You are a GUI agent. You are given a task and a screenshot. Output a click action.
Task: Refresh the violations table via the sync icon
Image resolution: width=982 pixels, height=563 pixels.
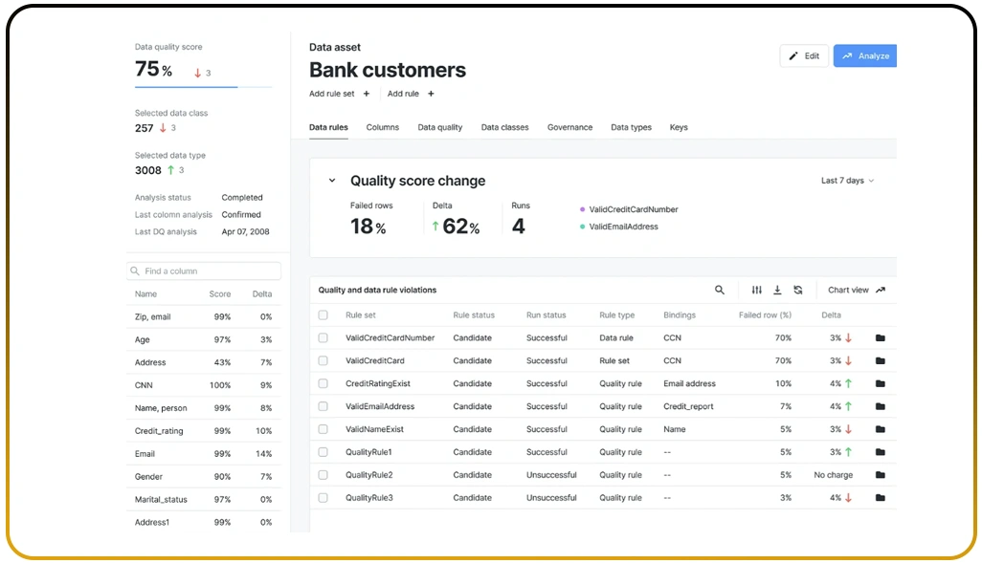pos(800,289)
